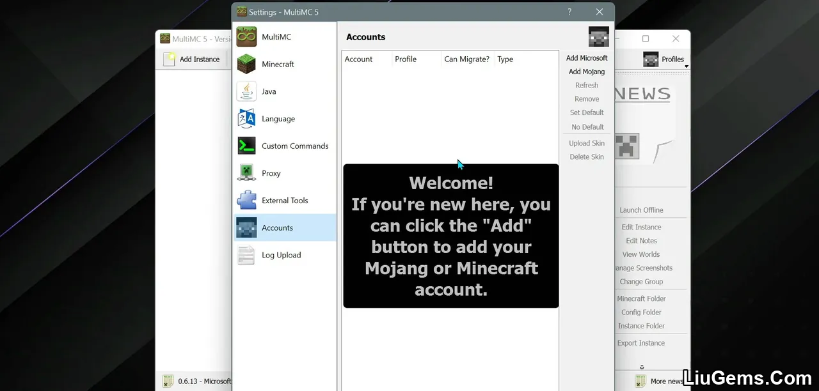Screen dimensions: 819x391
Task: Open the Profiles dropdown in main window
Action: pos(665,59)
